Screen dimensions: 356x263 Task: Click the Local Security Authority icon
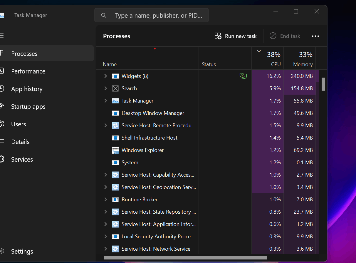coord(115,237)
